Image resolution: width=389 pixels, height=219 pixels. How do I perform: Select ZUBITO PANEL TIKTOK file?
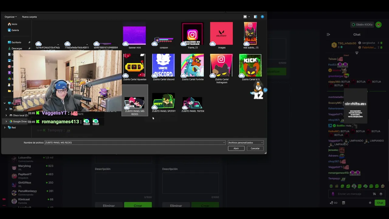193,104
